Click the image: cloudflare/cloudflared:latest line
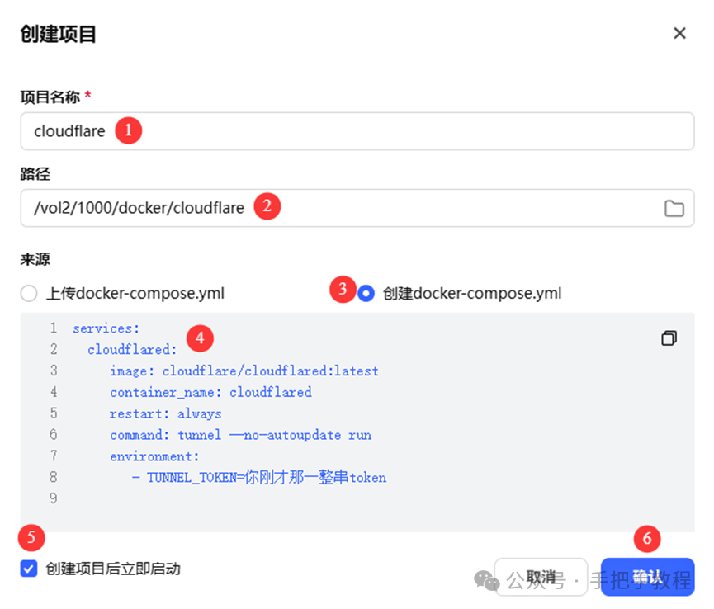 tap(244, 371)
